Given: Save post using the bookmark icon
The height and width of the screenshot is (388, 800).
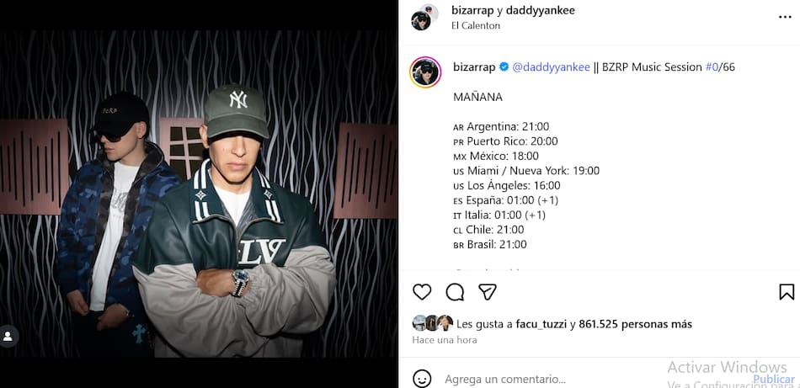Looking at the screenshot, I should click(x=787, y=292).
